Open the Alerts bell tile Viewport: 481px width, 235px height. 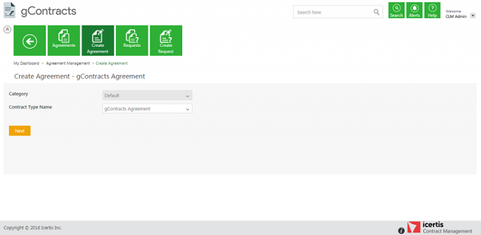click(x=414, y=10)
